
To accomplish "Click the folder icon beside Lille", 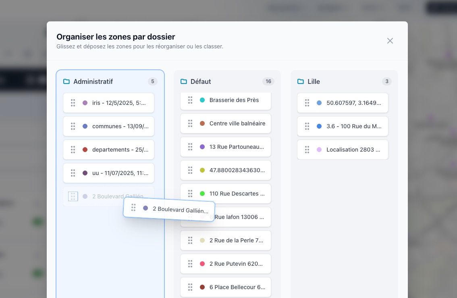I will (x=301, y=81).
